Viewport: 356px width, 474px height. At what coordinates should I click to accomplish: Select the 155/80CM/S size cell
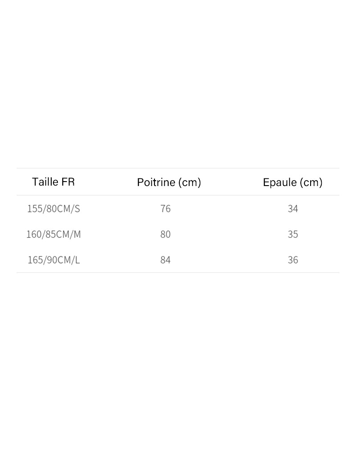[x=53, y=209]
